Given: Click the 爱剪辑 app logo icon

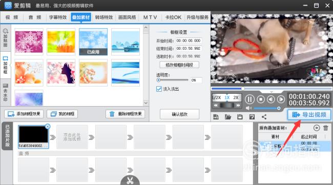Looking at the screenshot, I should tap(8, 5).
